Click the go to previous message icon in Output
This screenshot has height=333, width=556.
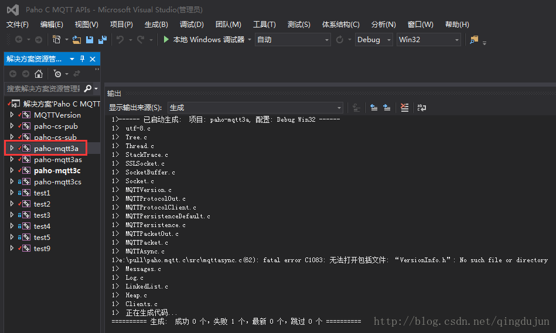tap(374, 107)
